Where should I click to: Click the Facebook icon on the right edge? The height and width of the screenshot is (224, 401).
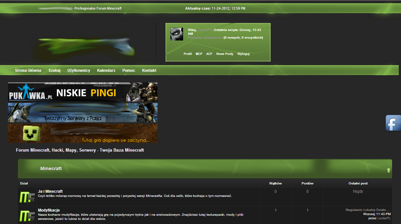pyautogui.click(x=393, y=123)
